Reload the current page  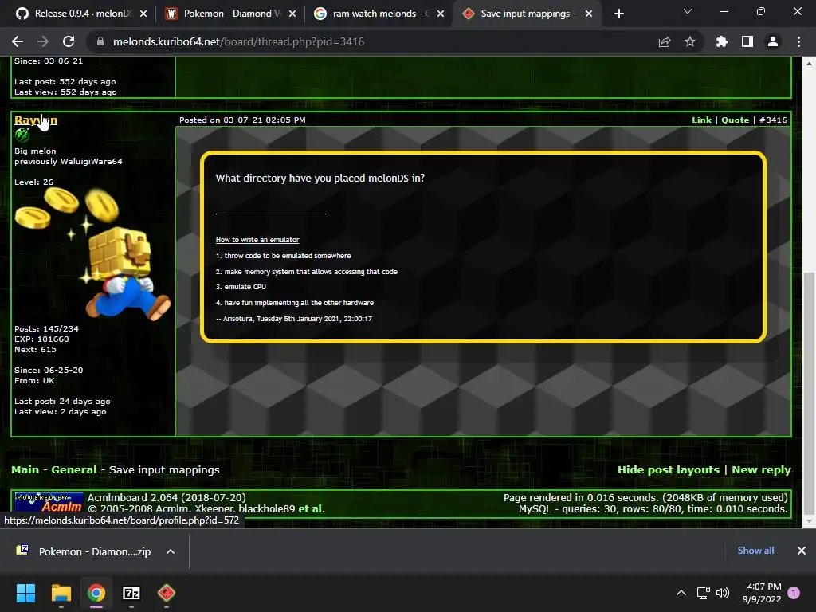(69, 41)
